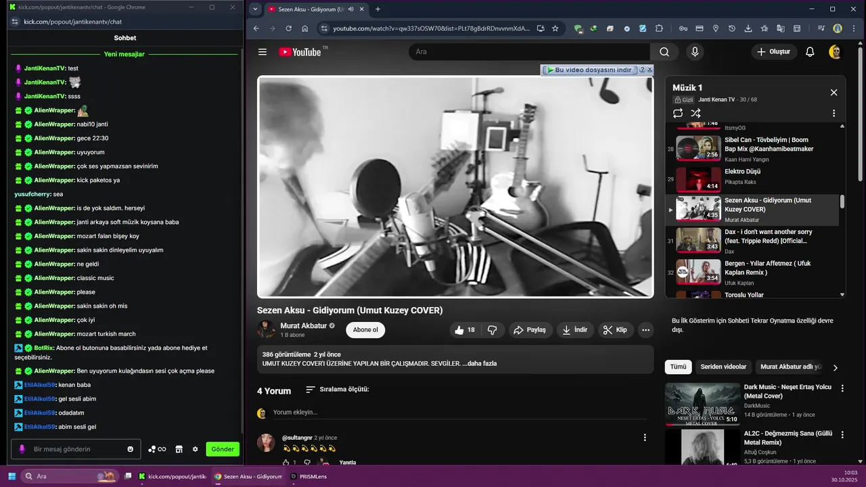Open YouTube notifications bell
The image size is (866, 487).
(810, 52)
